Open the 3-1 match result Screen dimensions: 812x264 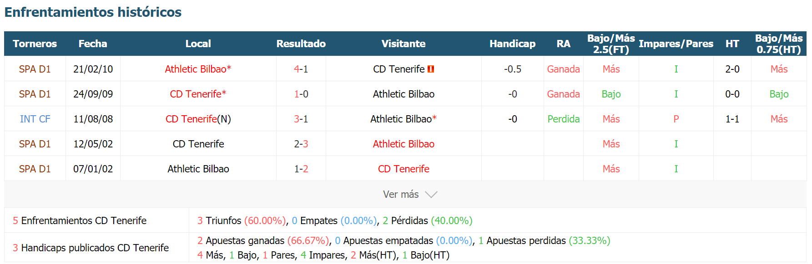301,119
